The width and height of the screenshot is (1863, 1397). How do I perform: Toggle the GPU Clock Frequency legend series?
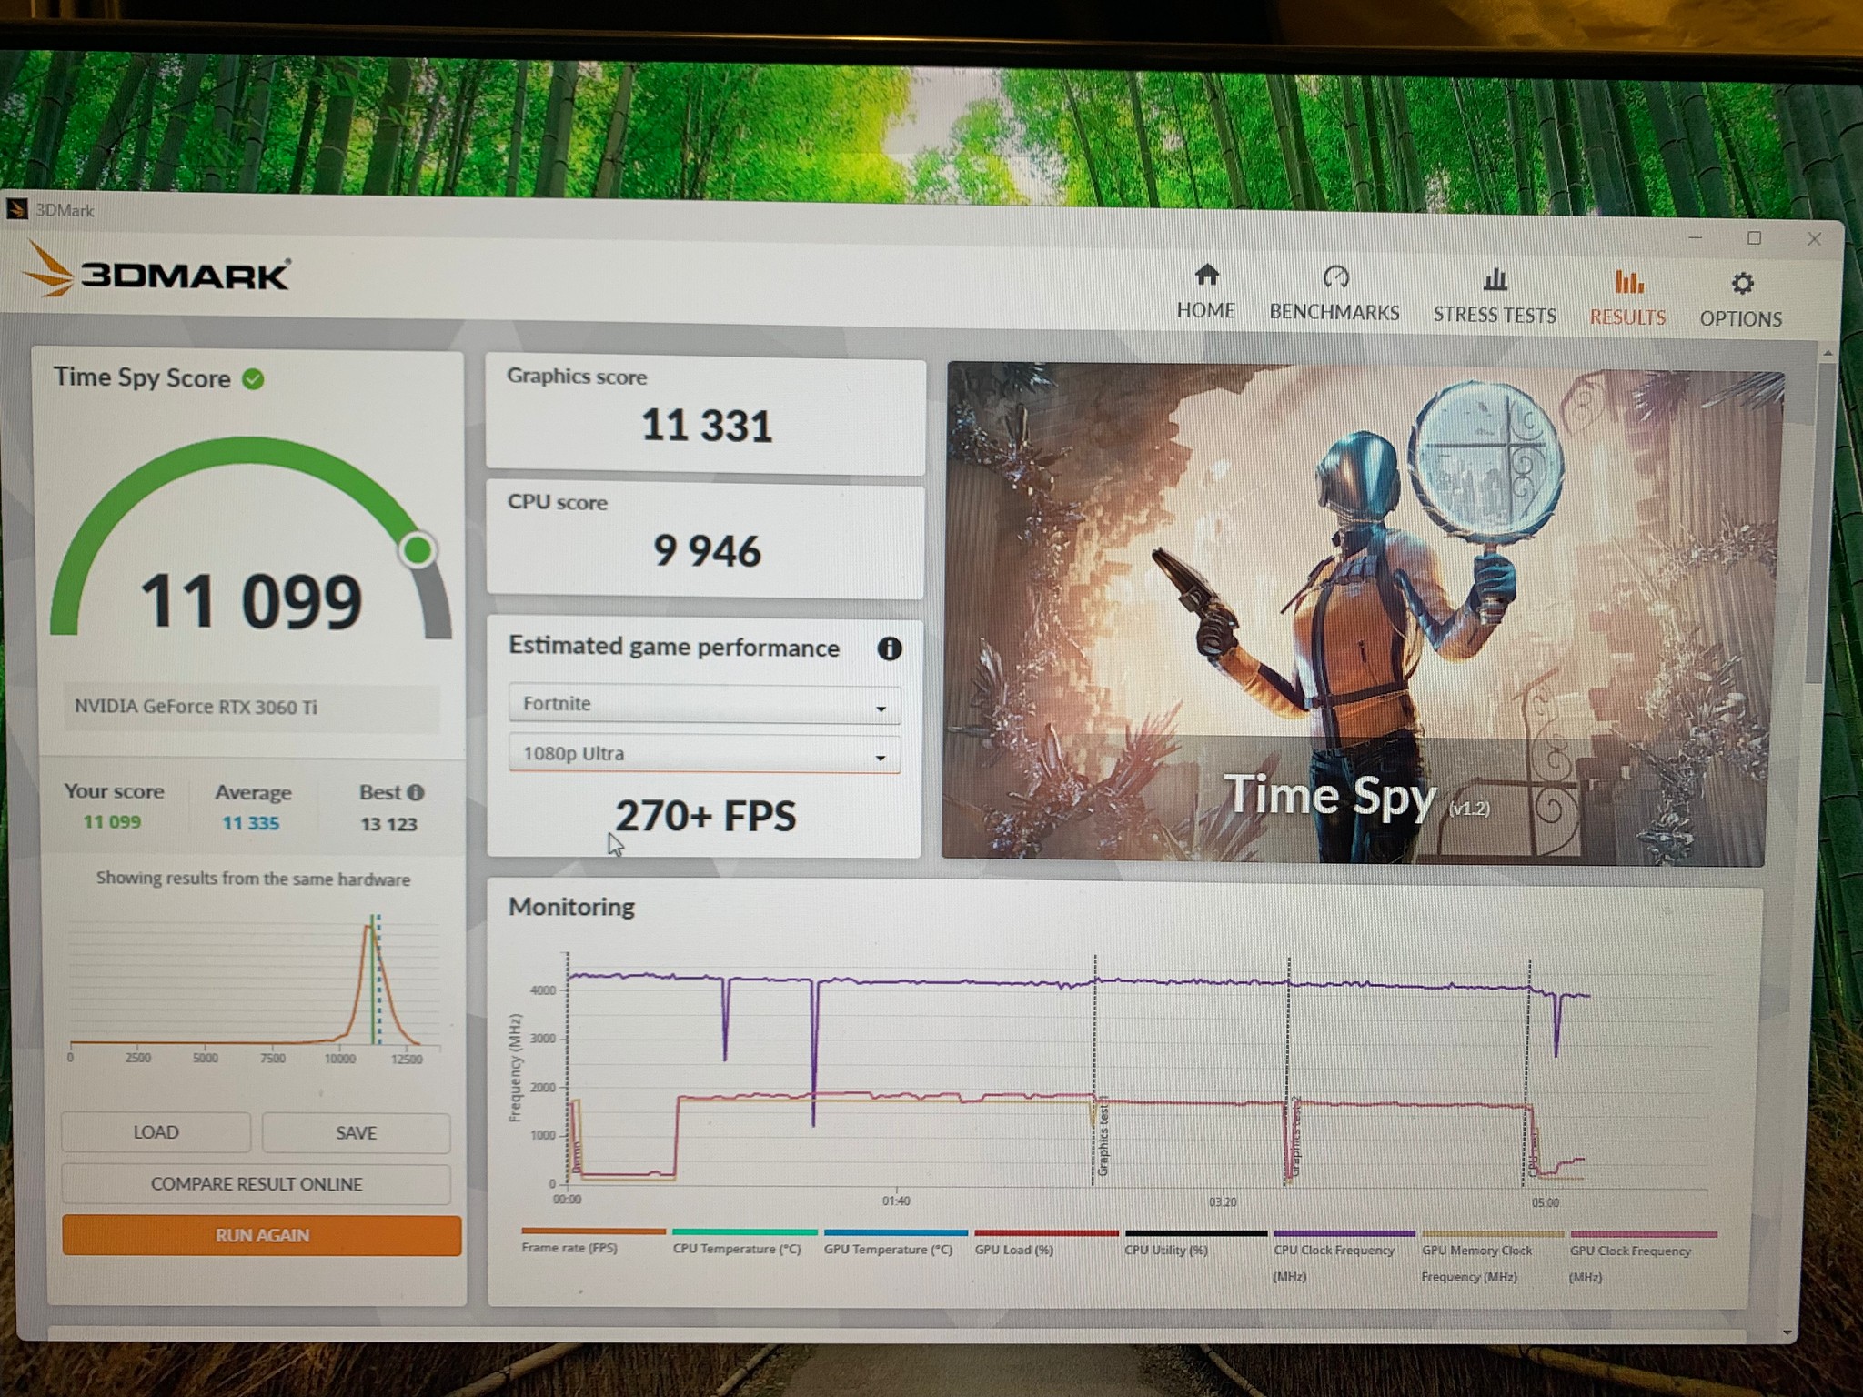(1643, 1258)
